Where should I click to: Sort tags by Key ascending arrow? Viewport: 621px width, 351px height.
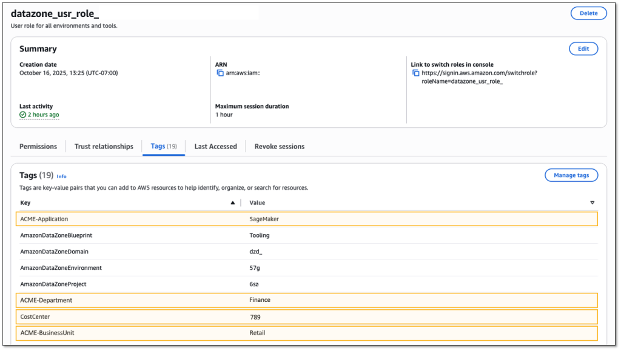tap(233, 203)
